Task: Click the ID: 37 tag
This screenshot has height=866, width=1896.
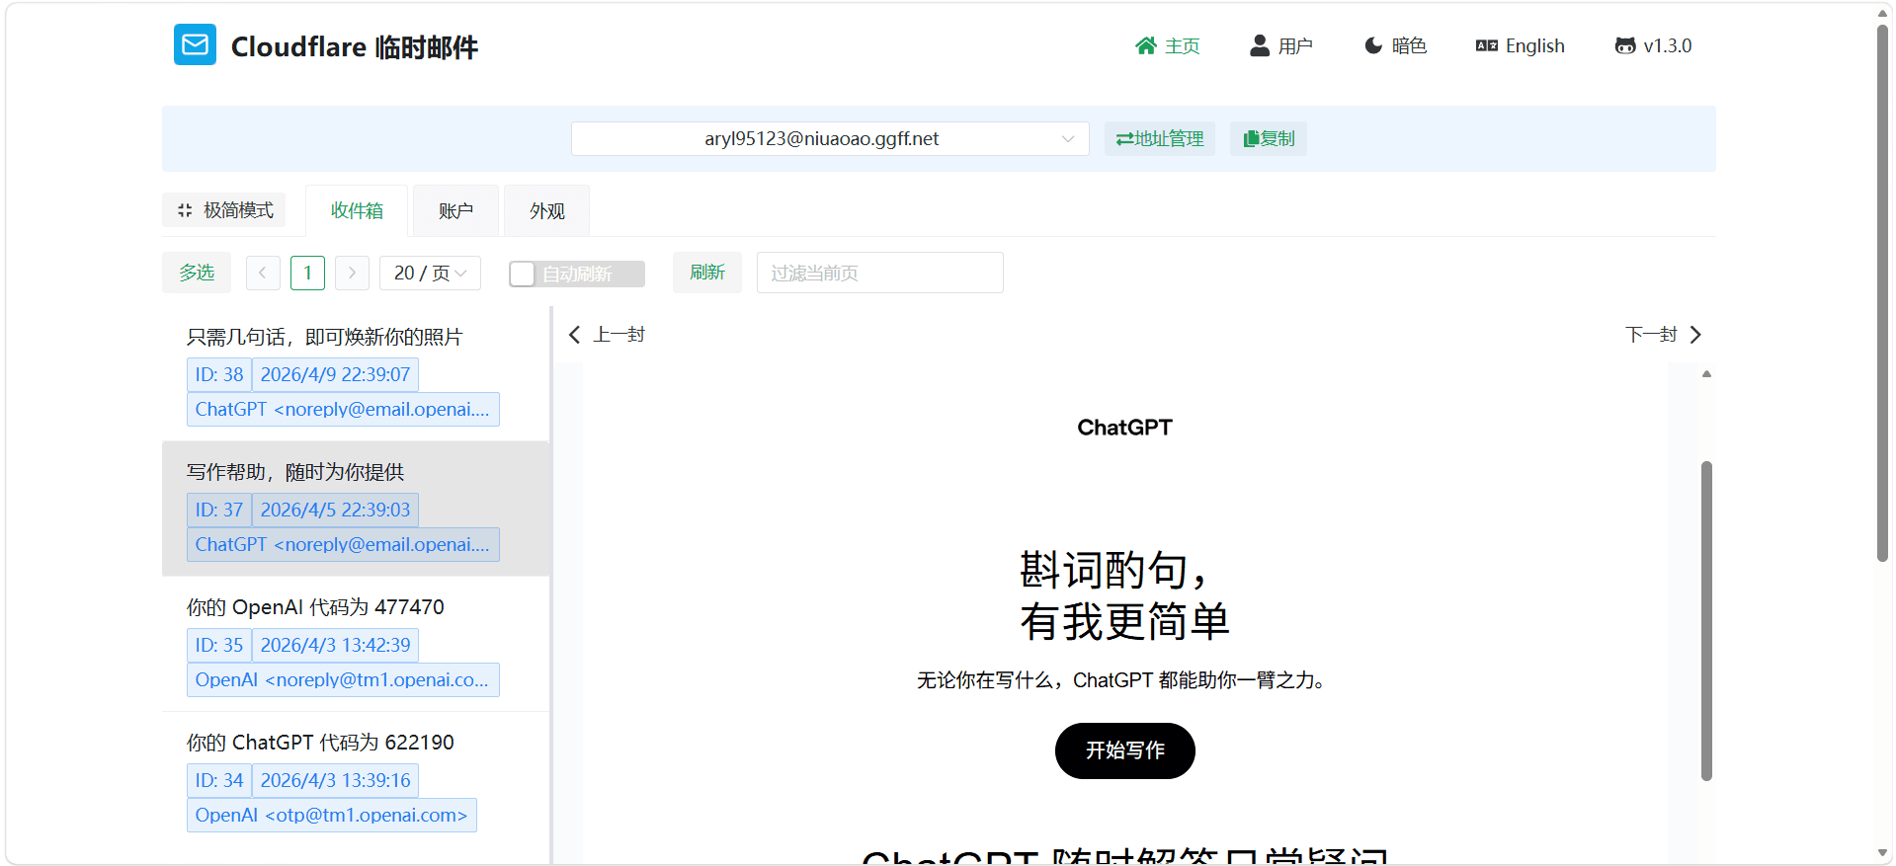Action: 219,510
